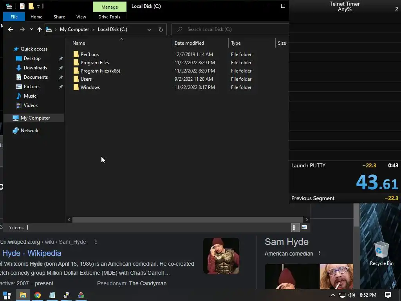The height and width of the screenshot is (301, 401).
Task: Open Desktop in the navigation pane
Action: tap(32, 58)
